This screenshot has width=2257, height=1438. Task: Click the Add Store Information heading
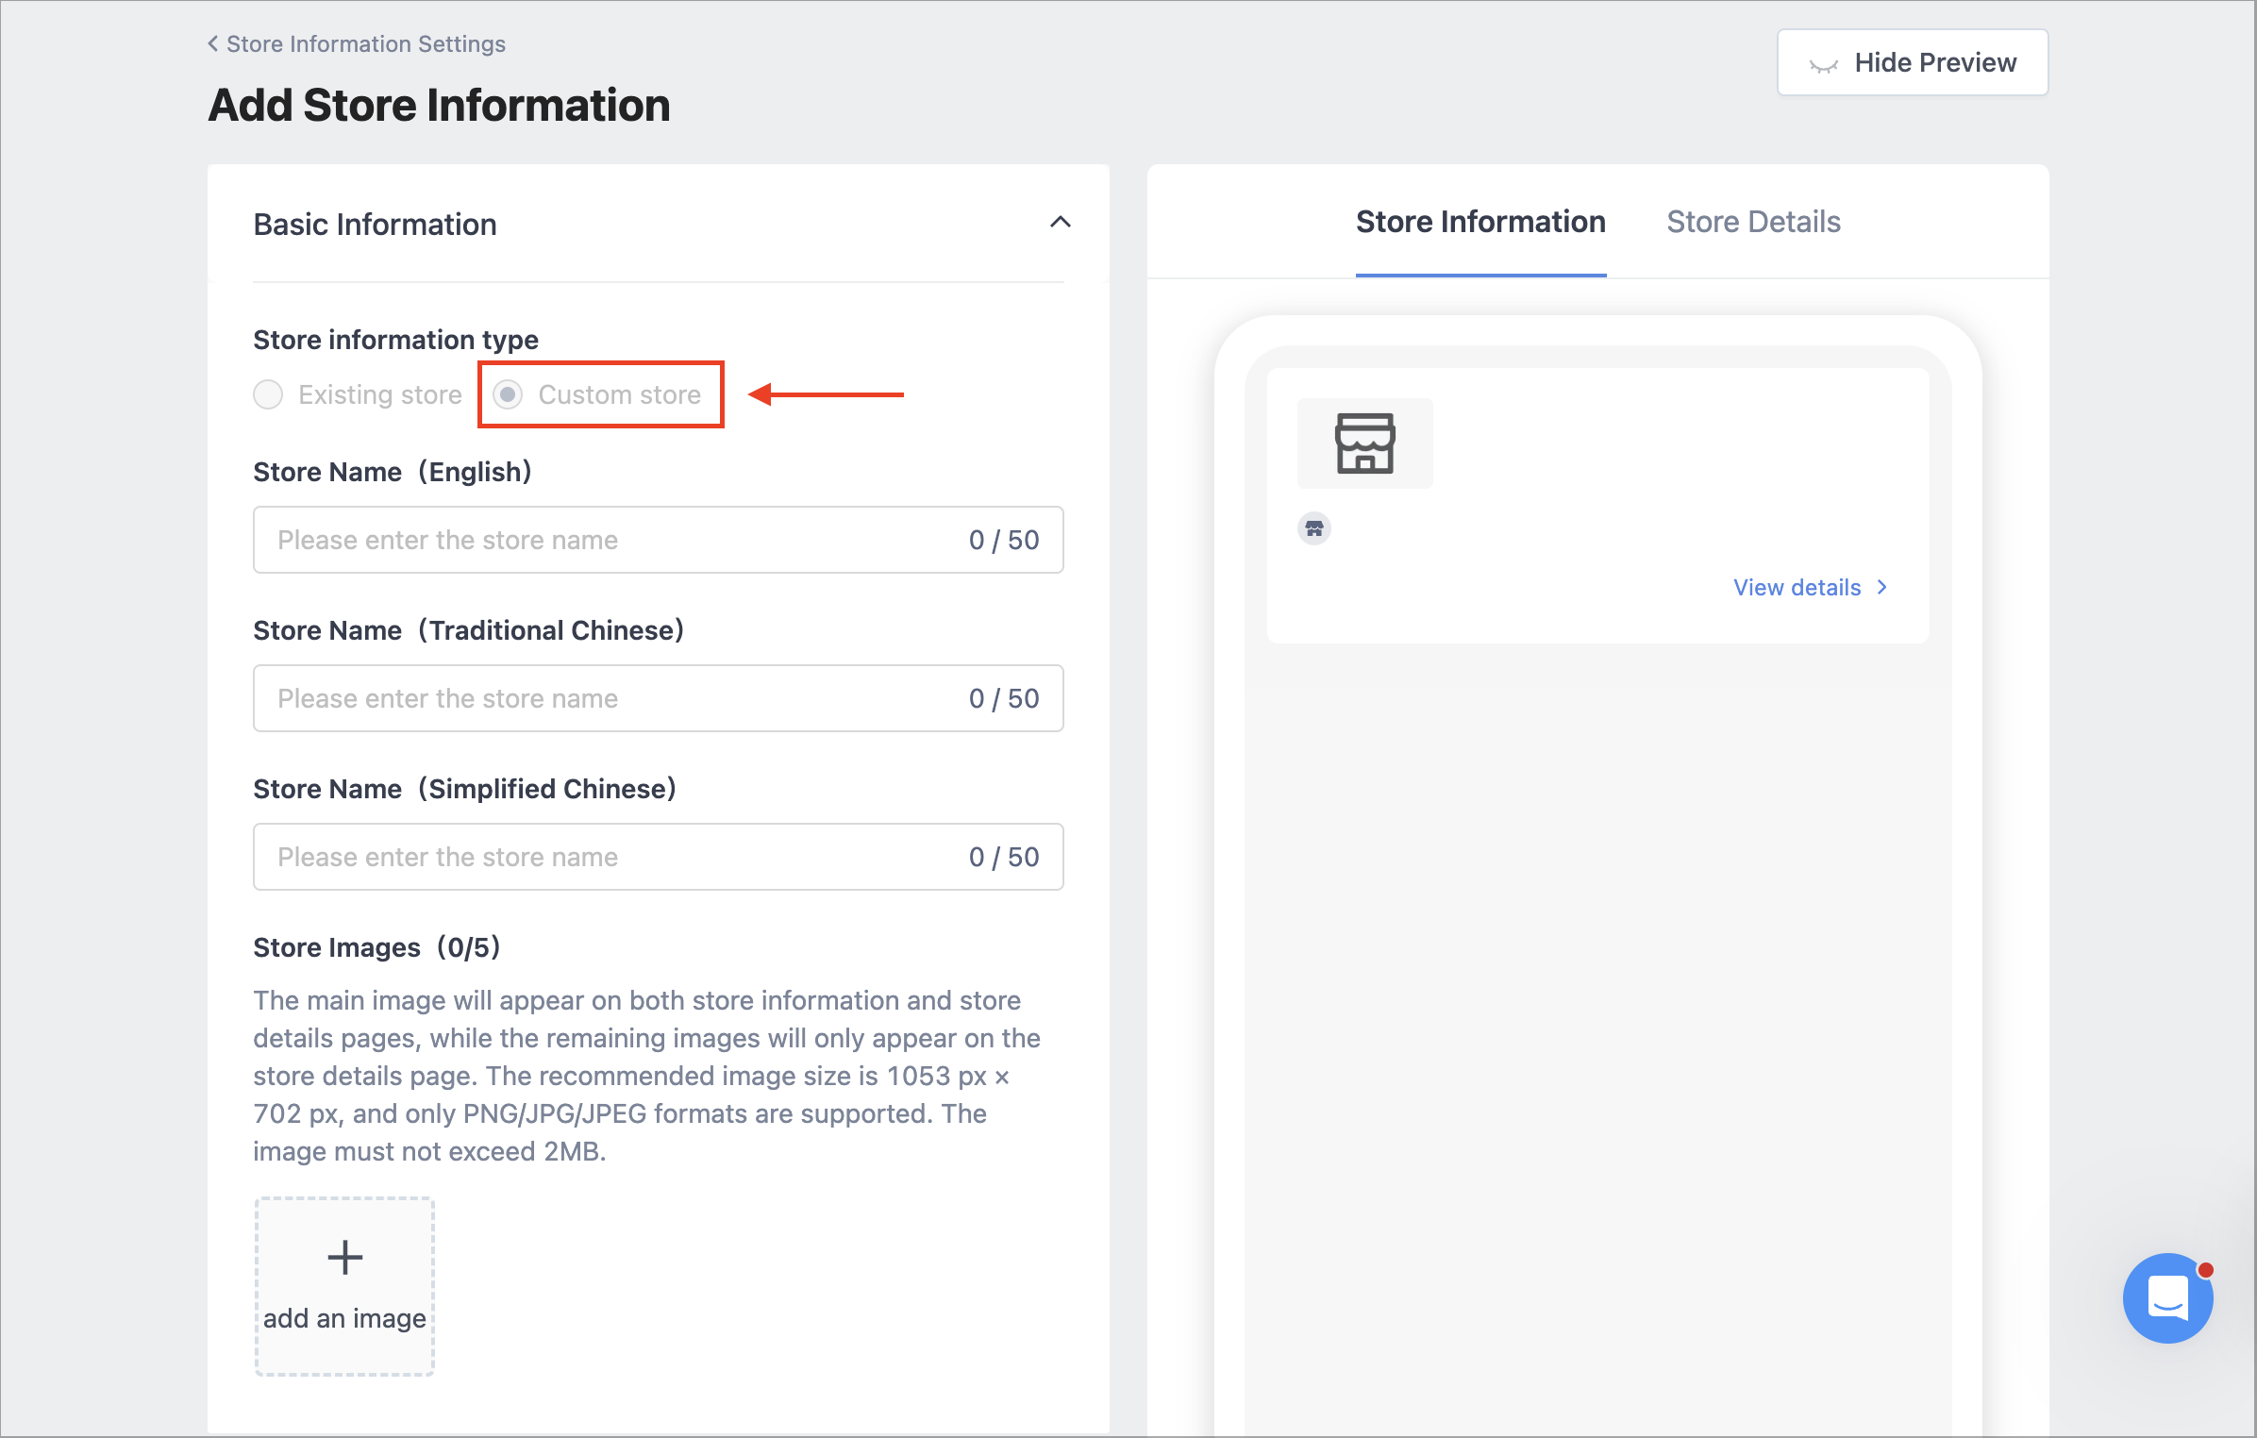pyautogui.click(x=439, y=105)
